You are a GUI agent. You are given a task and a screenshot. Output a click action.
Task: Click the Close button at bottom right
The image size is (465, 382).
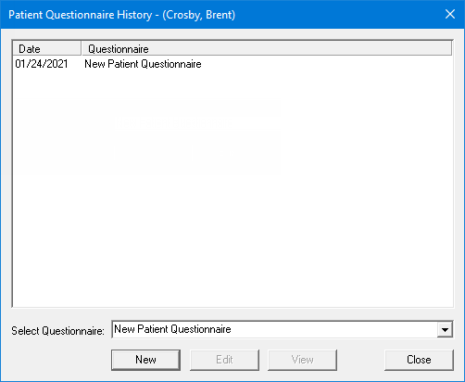(x=419, y=360)
